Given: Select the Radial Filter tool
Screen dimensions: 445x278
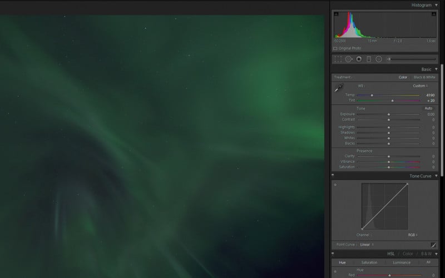Looking at the screenshot, I should (378, 59).
